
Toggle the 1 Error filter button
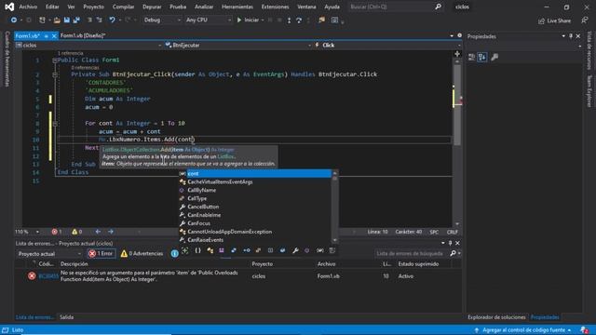[102, 253]
